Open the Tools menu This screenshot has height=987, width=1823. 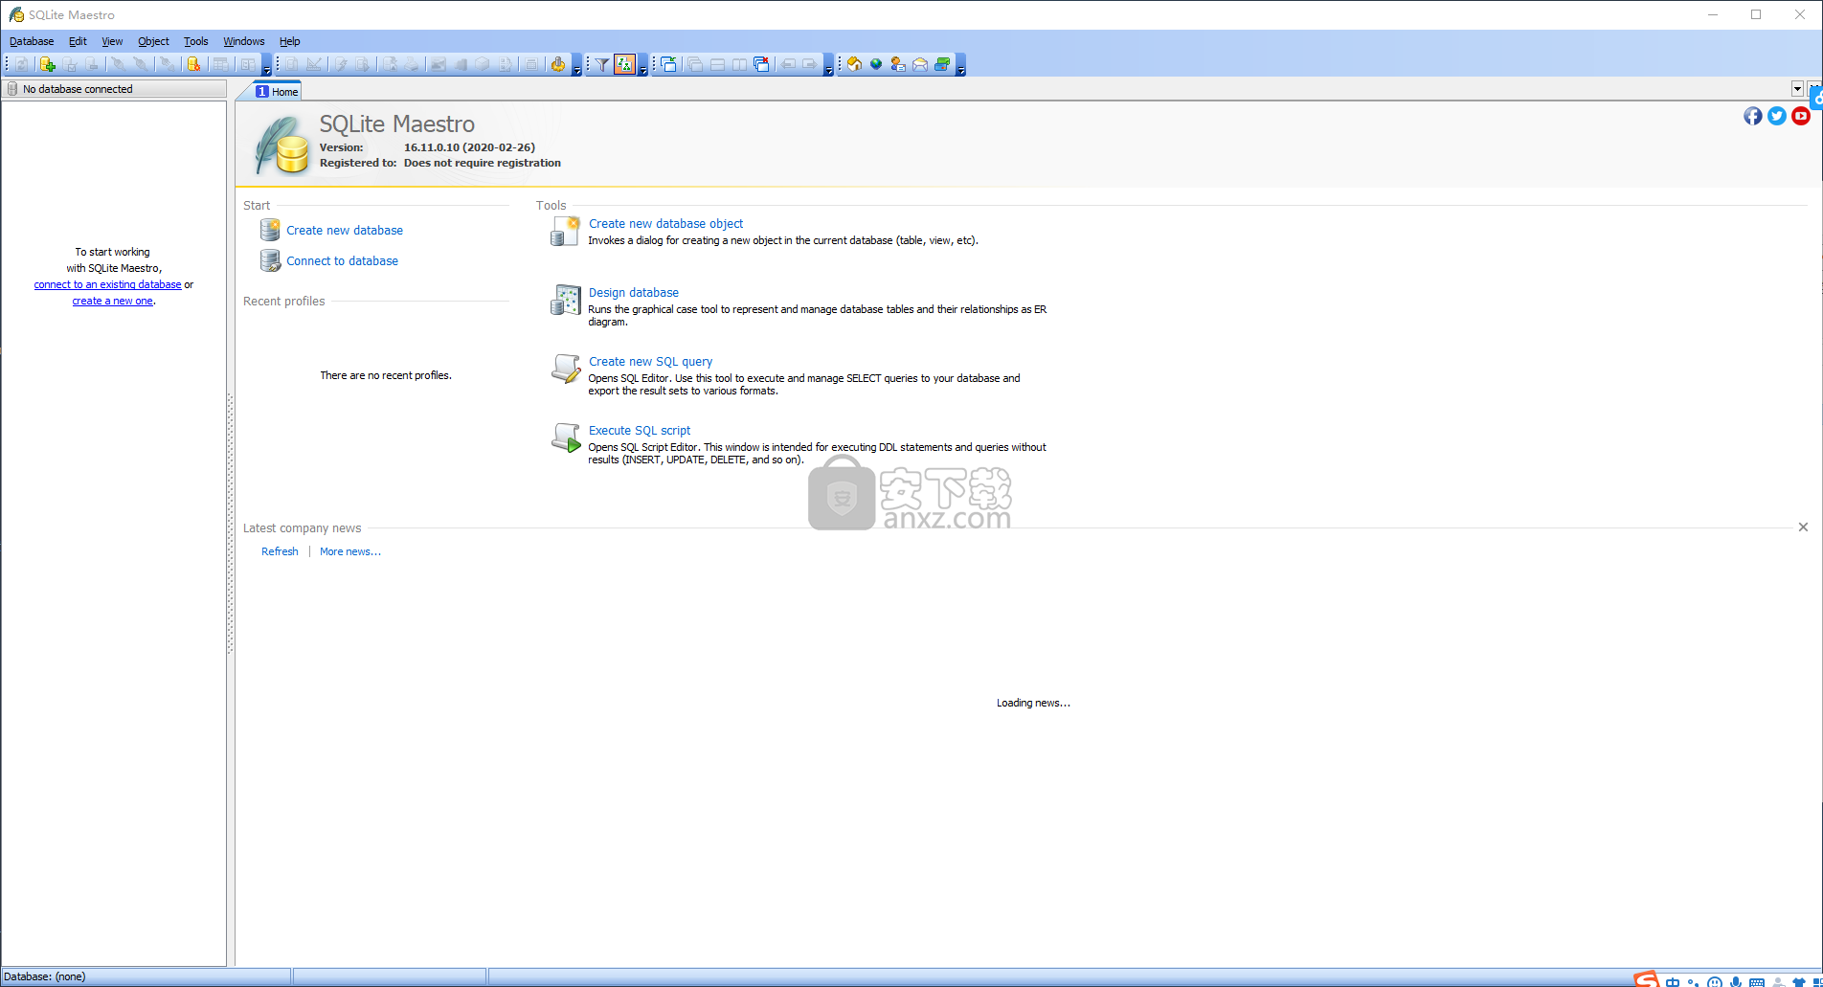pos(195,41)
